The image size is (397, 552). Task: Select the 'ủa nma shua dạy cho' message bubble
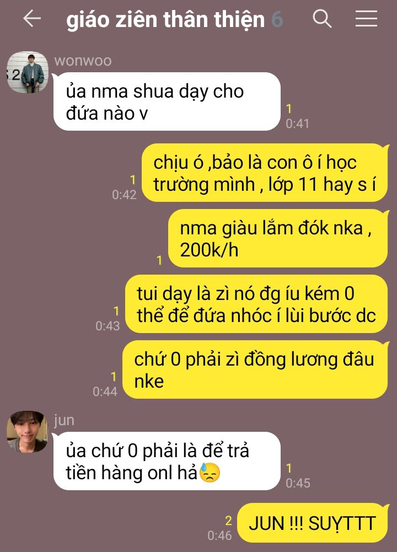coord(167,101)
